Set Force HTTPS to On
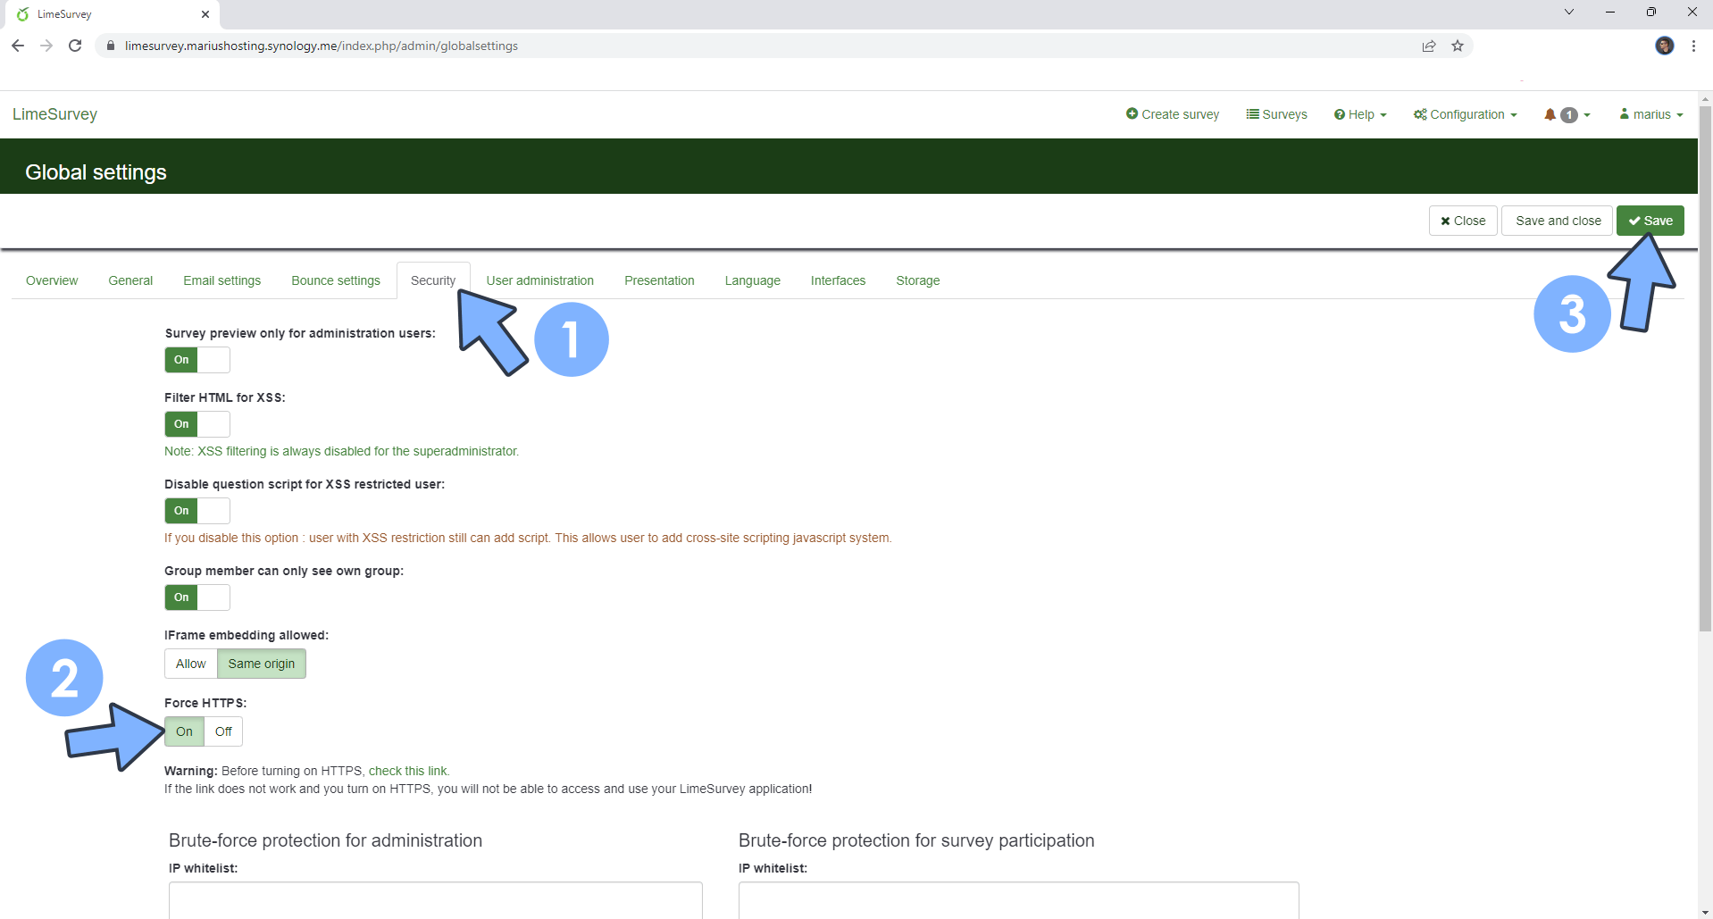The width and height of the screenshot is (1713, 919). (184, 731)
